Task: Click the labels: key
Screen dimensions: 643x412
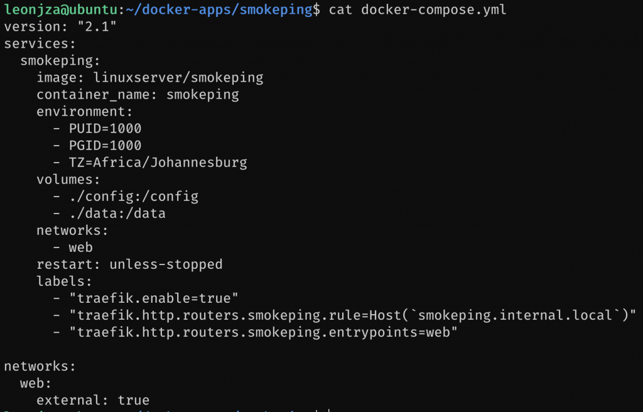Action: [65, 281]
